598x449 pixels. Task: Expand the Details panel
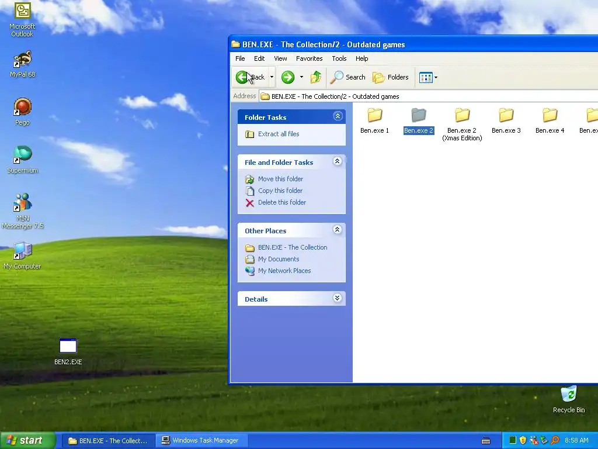click(337, 298)
